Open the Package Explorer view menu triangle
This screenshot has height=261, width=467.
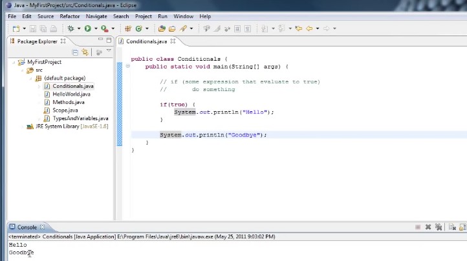pyautogui.click(x=109, y=51)
